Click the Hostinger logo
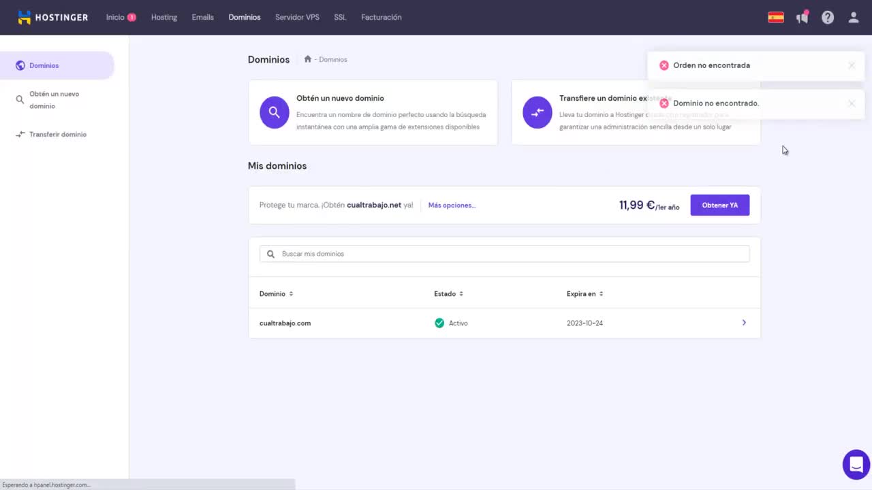Image resolution: width=872 pixels, height=490 pixels. click(x=52, y=17)
